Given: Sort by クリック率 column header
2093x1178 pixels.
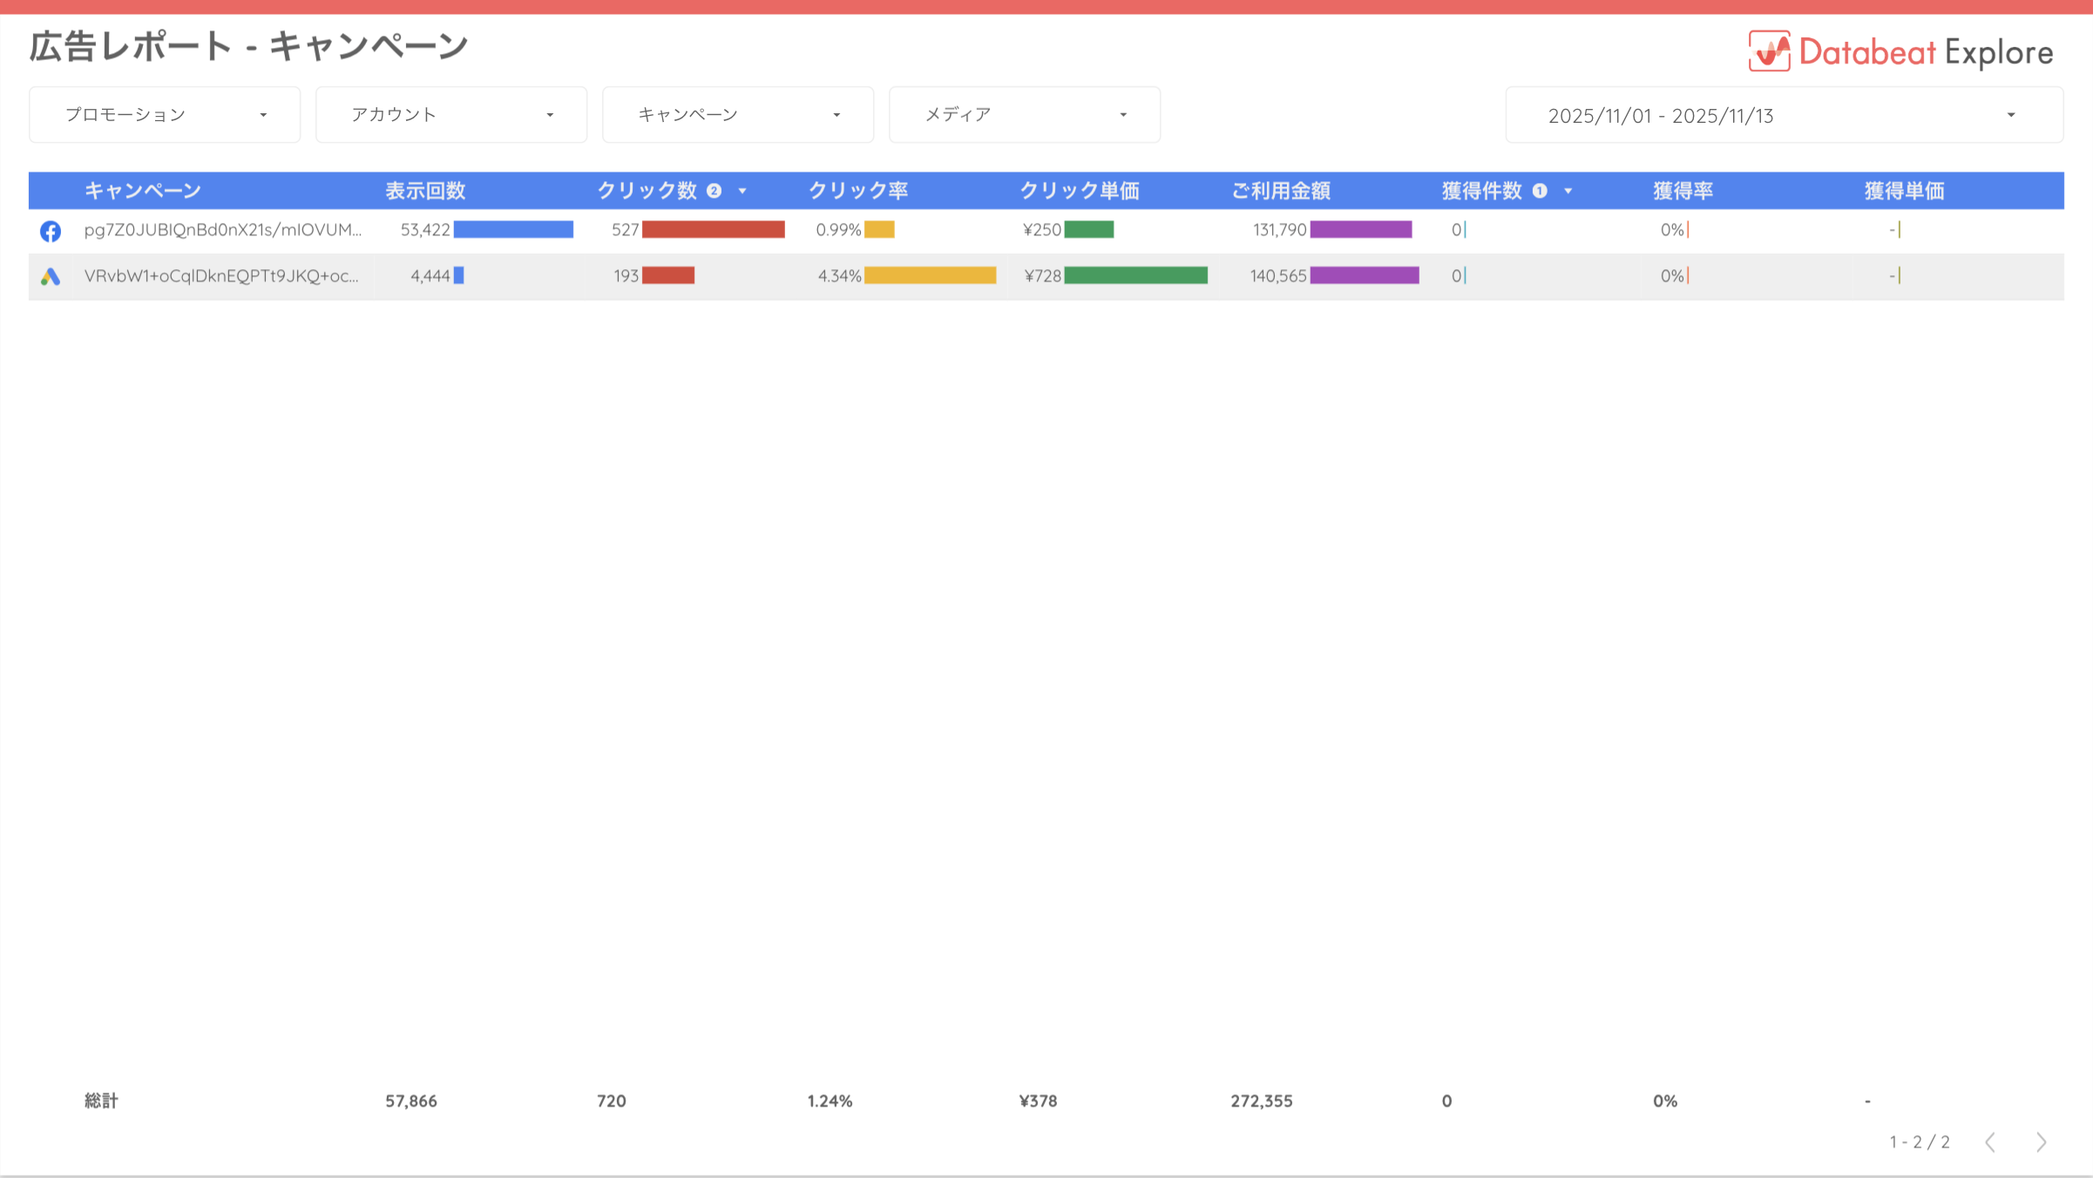Looking at the screenshot, I should [x=858, y=191].
